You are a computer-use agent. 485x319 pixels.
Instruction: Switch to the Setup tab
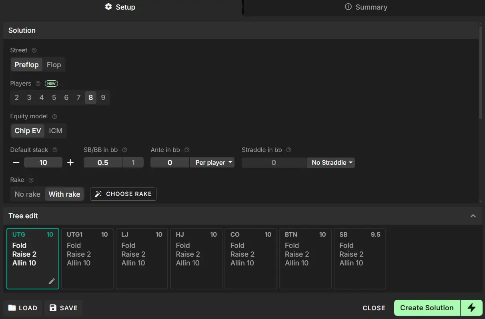[x=120, y=7]
